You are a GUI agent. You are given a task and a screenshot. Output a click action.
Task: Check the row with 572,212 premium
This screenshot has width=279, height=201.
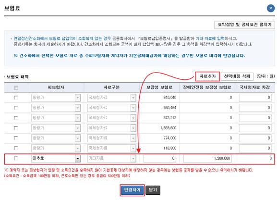16,118
